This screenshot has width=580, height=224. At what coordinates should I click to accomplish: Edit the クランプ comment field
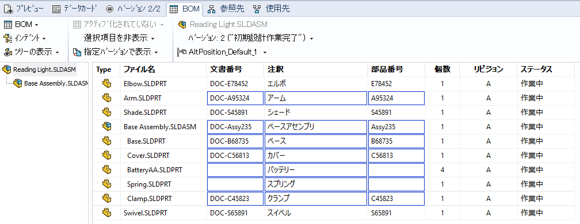point(316,199)
